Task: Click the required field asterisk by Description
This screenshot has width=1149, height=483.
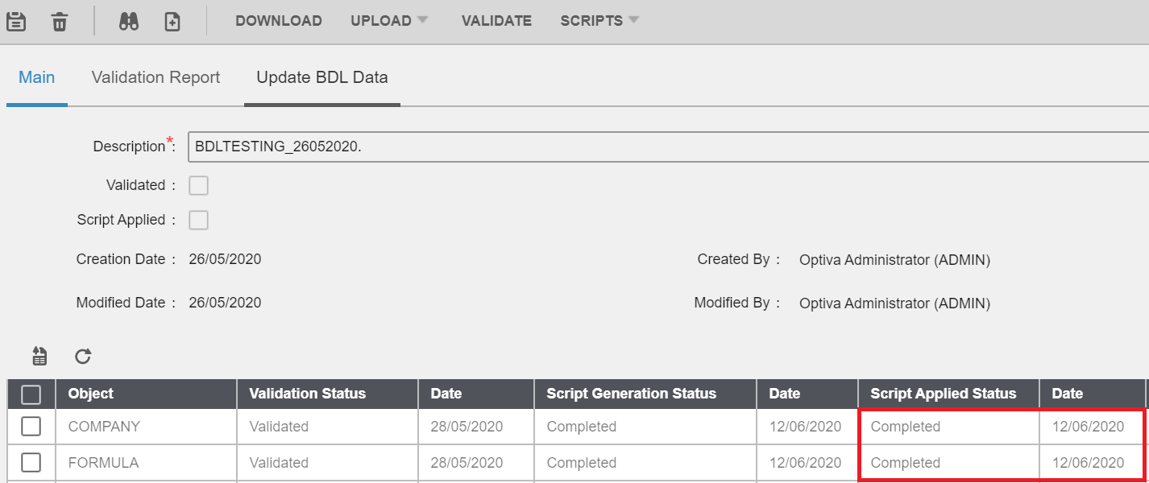Action: coord(170,139)
